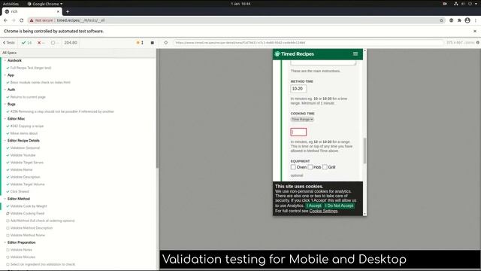Open the selector playground crosshair icon

click(x=165, y=43)
